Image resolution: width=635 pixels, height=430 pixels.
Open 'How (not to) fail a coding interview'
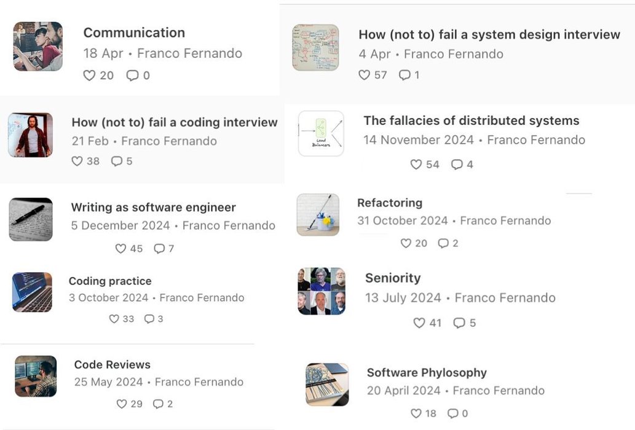pos(175,122)
